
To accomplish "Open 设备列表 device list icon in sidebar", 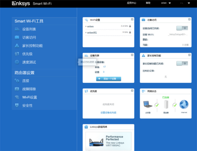I will pyautogui.click(x=17, y=29).
